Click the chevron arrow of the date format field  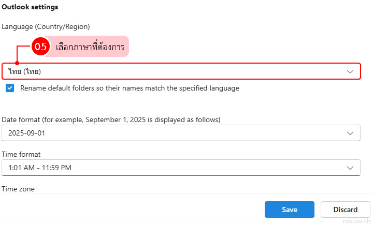click(350, 133)
